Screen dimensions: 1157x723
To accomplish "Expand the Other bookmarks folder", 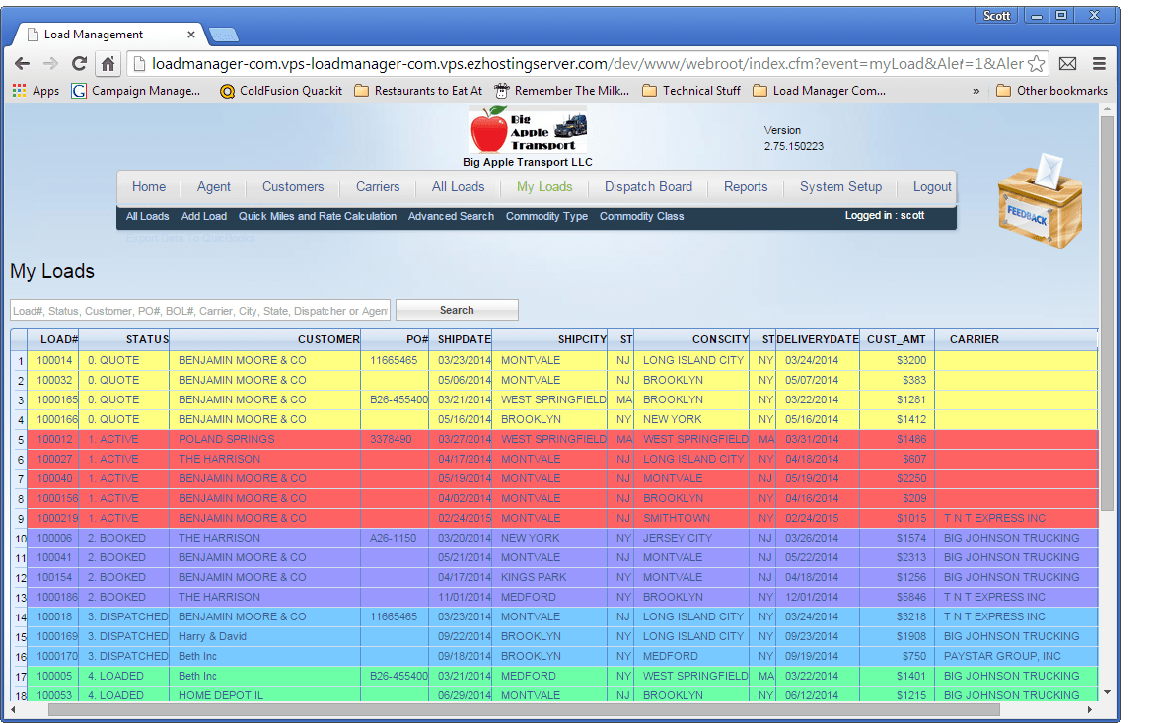I will point(1059,90).
